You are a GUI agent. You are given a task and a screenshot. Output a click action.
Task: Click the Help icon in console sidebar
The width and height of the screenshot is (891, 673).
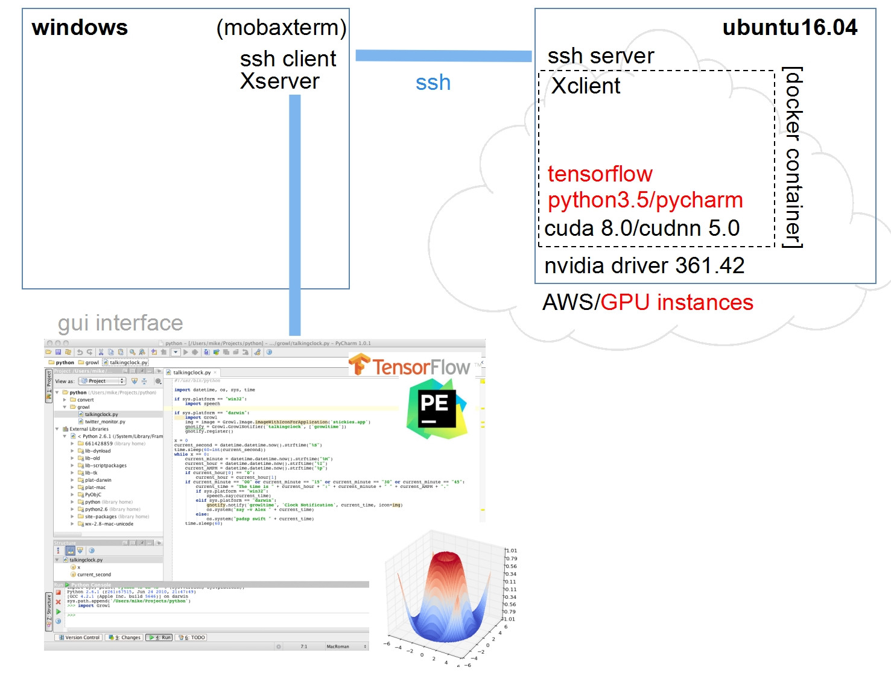click(59, 621)
